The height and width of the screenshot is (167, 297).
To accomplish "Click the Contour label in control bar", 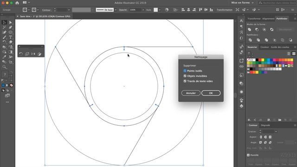I will (x=46, y=10).
